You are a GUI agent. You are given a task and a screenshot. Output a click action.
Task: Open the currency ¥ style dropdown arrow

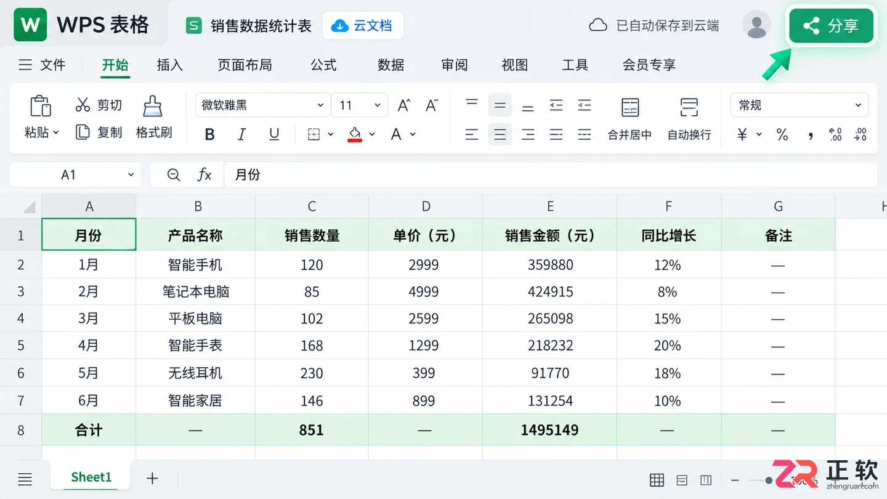coord(759,134)
